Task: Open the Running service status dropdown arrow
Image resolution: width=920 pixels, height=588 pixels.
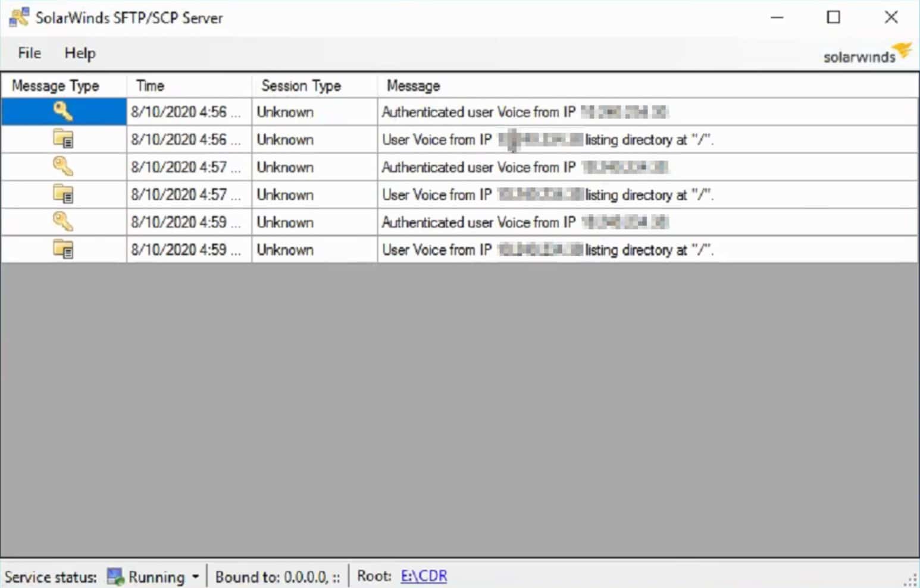Action: tap(195, 577)
